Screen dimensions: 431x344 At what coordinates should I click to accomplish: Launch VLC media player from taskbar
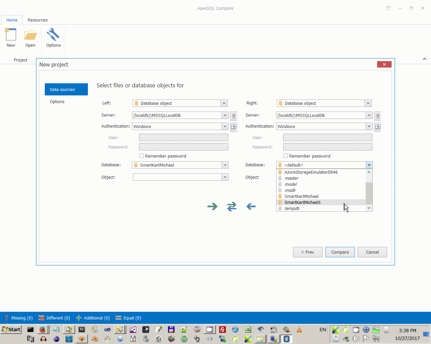tap(299, 330)
